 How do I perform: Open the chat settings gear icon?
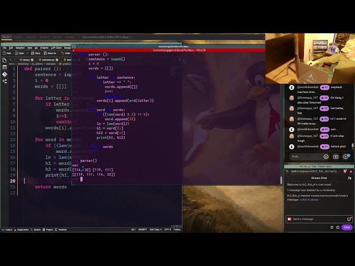click(x=338, y=227)
